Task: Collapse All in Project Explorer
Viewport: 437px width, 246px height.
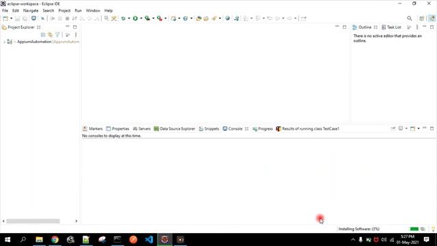Action: [x=43, y=35]
